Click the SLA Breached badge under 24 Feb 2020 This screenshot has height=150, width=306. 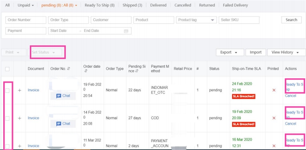click(244, 96)
